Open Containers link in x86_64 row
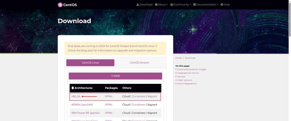This screenshot has width=291, height=121. [x=139, y=96]
